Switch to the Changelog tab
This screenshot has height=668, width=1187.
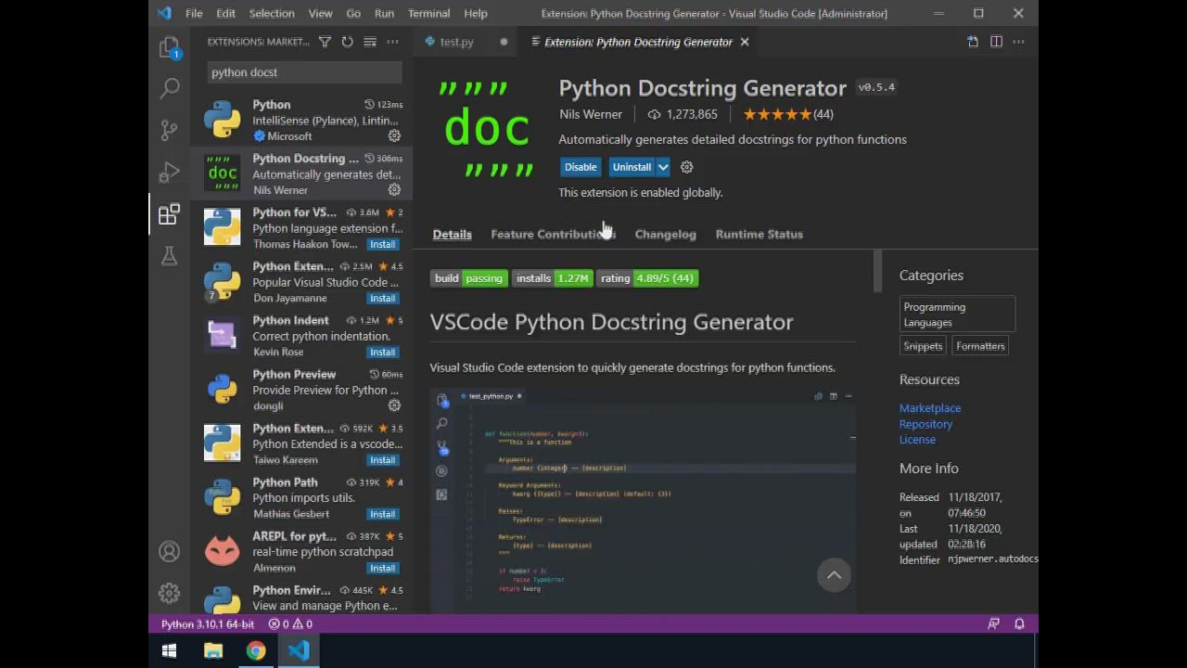pyautogui.click(x=665, y=234)
